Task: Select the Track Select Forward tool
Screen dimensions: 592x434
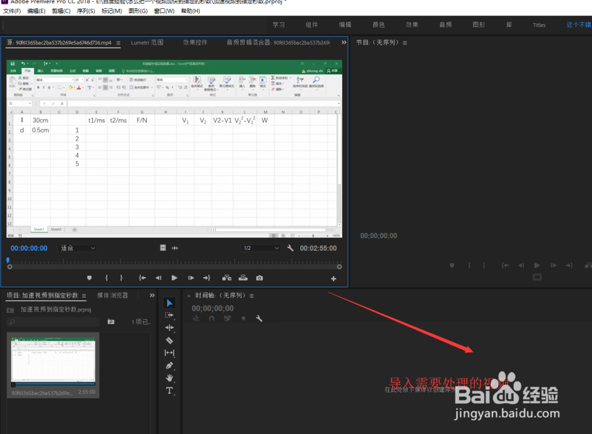Action: click(x=169, y=315)
